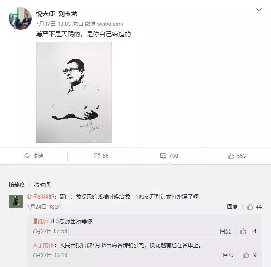Open 道德y user profile link
Screen dimensions: 271x267
click(x=39, y=221)
